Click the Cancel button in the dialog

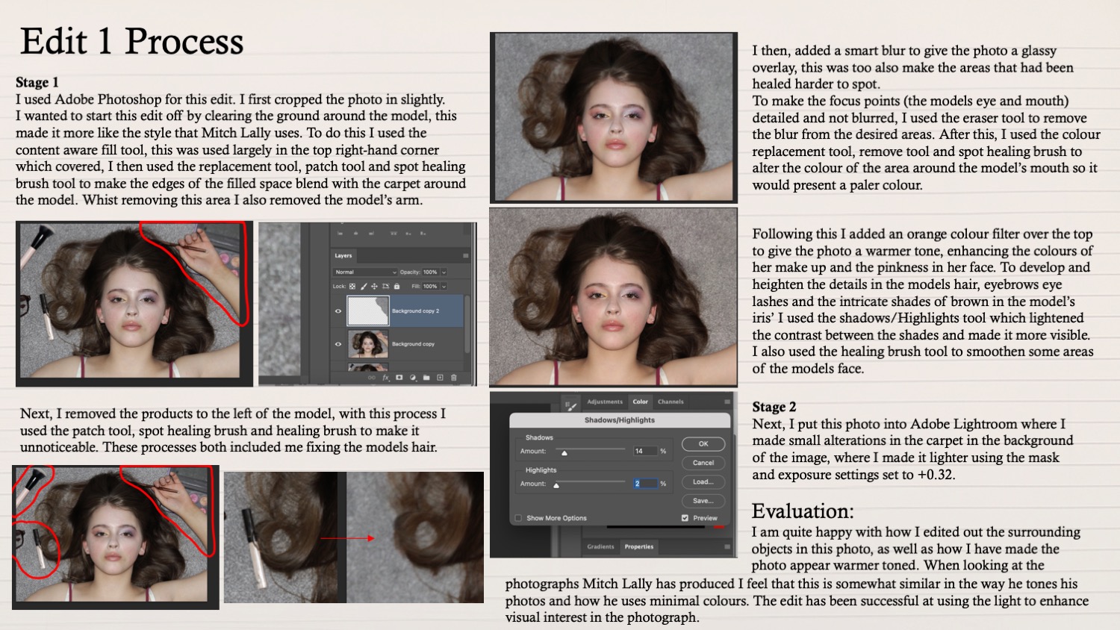(703, 463)
